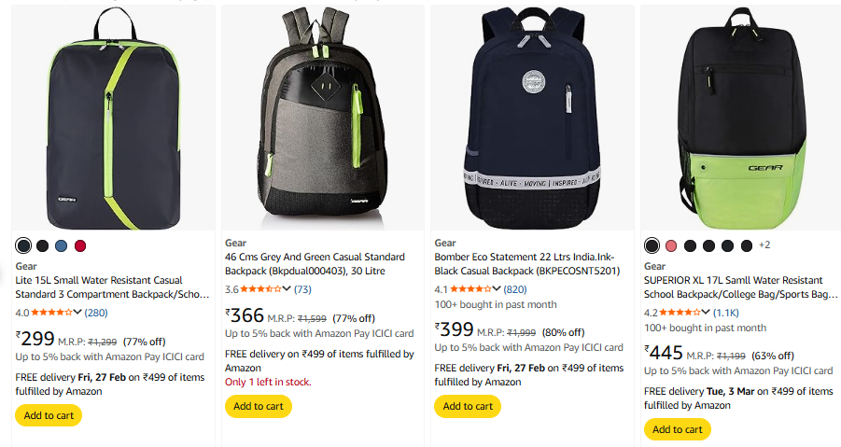Viewport: 841px width, 447px height.
Task: Expand rating chevron for Bomber Eco backpack
Action: [499, 289]
